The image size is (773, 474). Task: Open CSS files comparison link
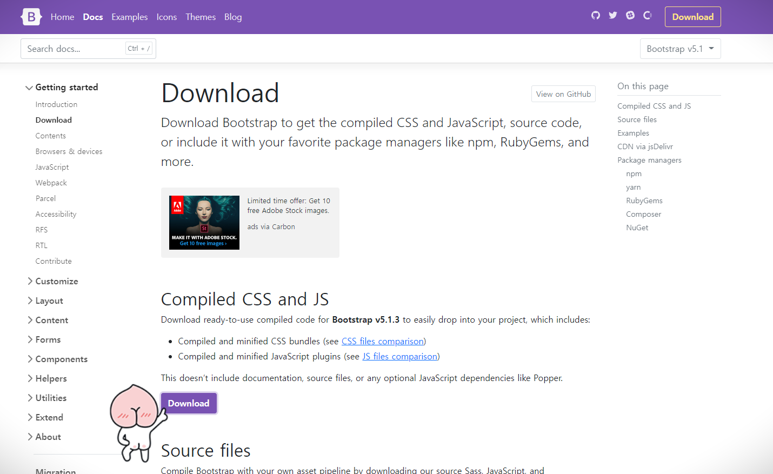[x=383, y=341]
